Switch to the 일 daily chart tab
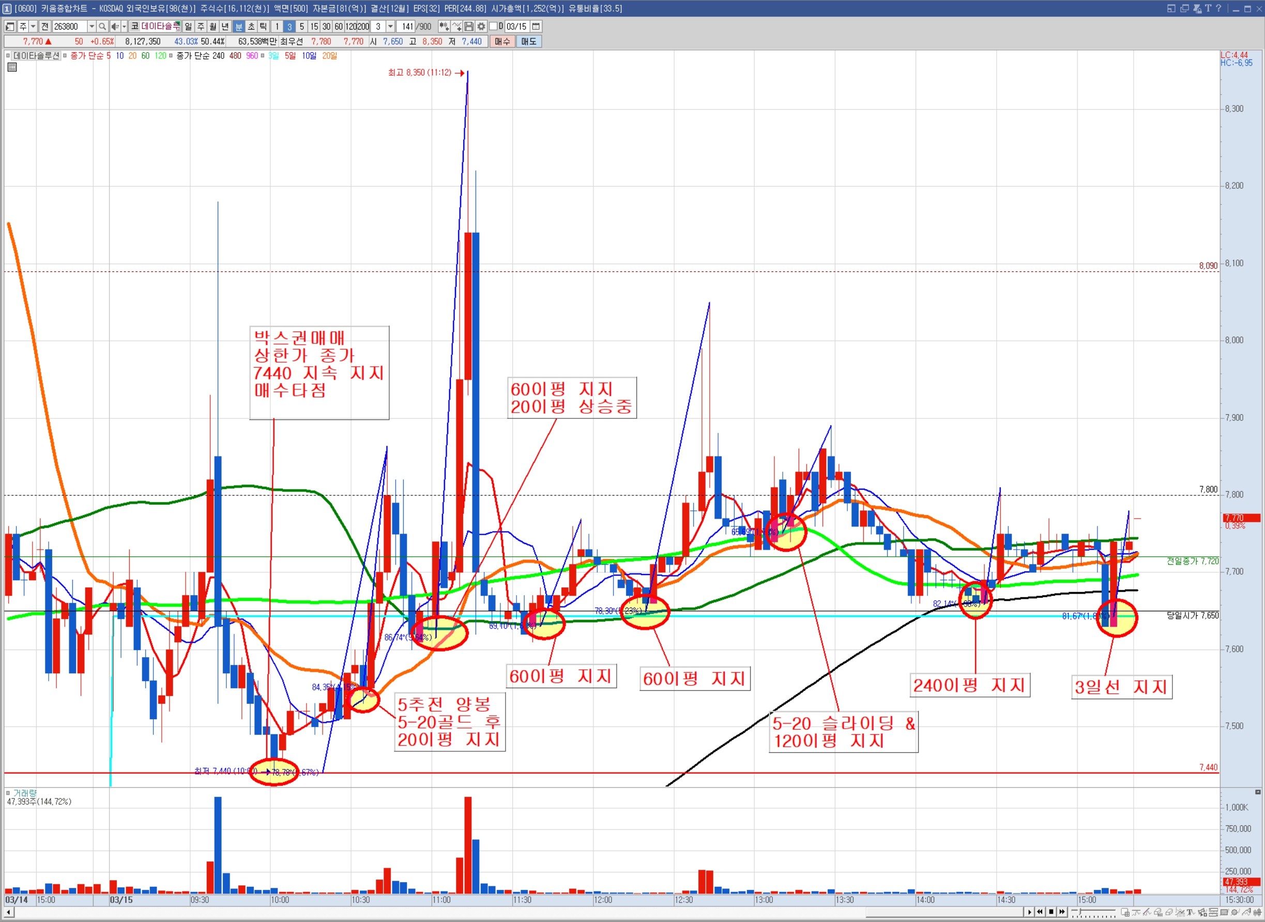This screenshot has height=922, width=1265. [188, 26]
